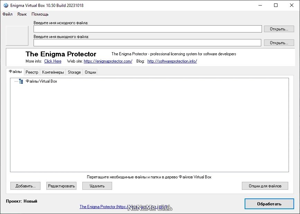Select the Файлы Virtual Box tree root
Viewport: 300px width, 214px height.
click(41, 81)
